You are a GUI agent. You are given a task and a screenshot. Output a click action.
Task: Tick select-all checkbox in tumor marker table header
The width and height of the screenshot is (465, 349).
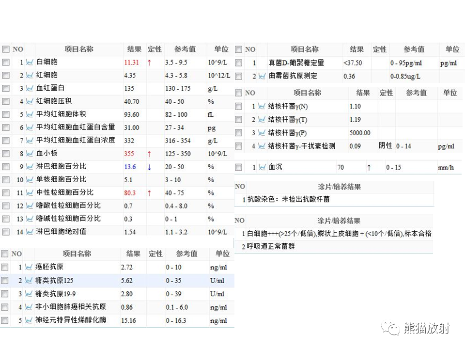click(5, 254)
